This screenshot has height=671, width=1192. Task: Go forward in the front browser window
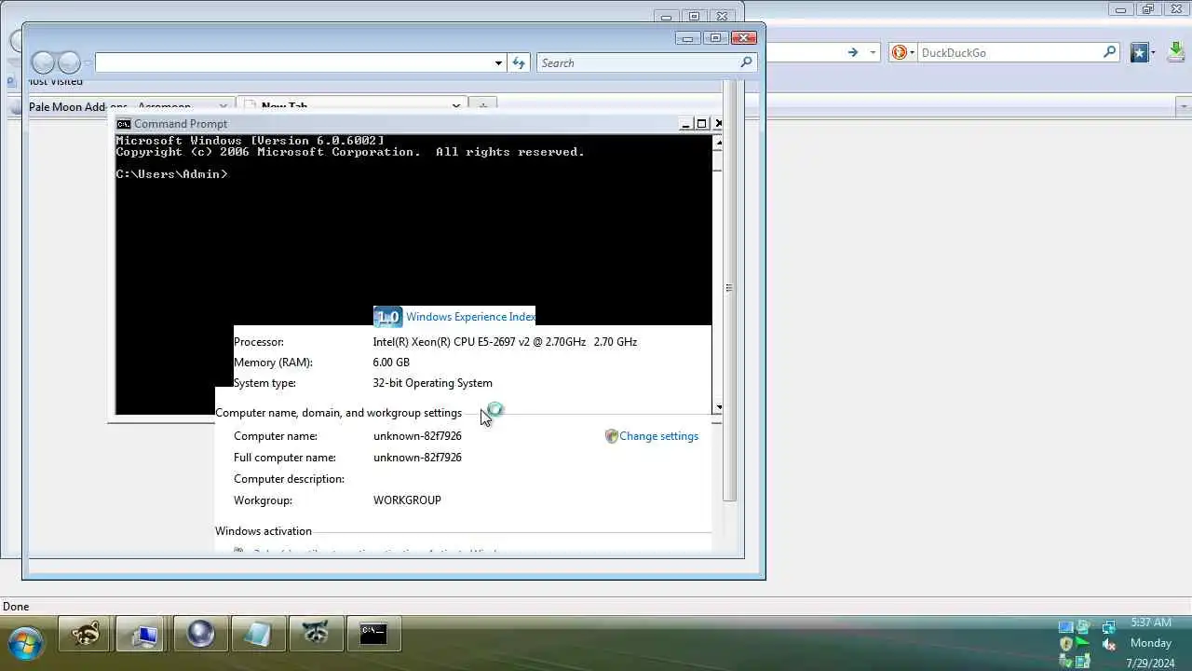70,62
